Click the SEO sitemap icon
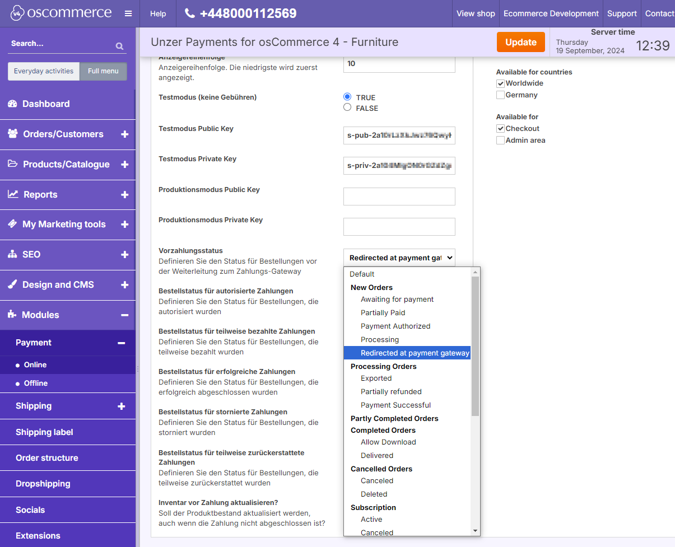This screenshot has width=675, height=547. tap(12, 254)
